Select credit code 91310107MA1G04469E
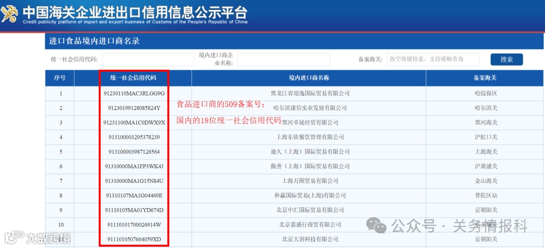 coord(134,196)
